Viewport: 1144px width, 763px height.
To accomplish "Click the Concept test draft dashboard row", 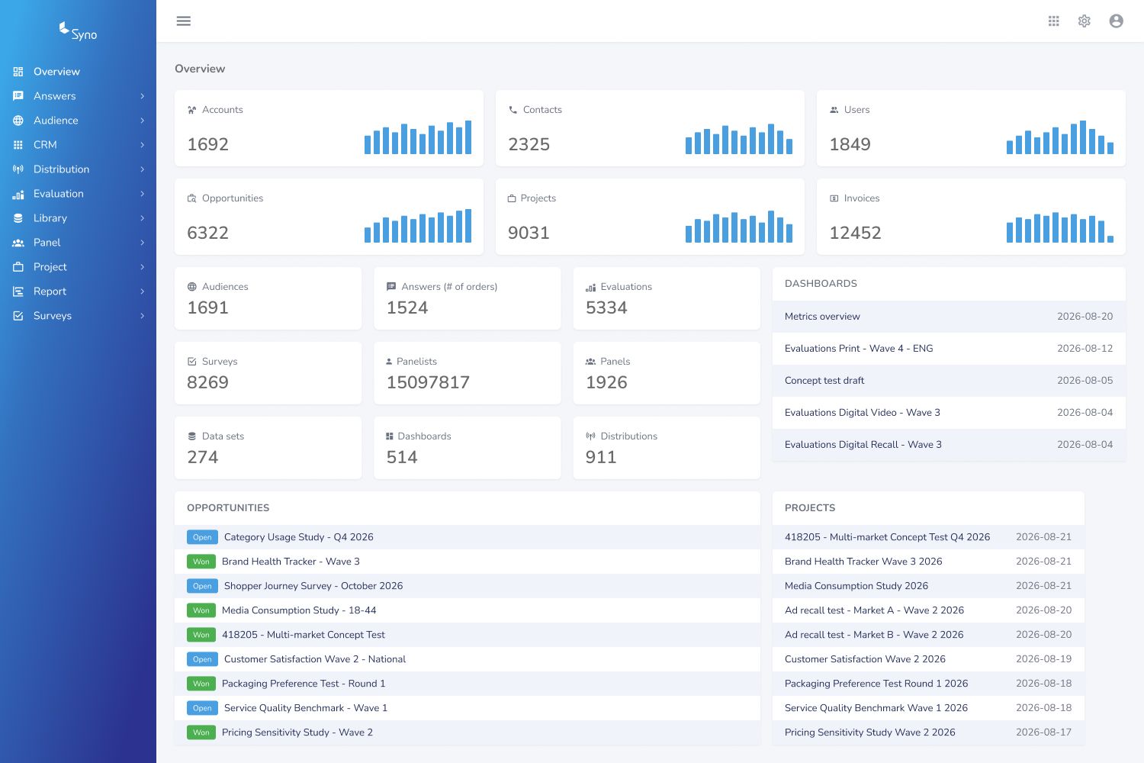I will [949, 381].
